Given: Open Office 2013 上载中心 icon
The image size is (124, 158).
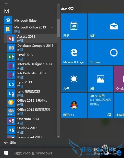Looking at the screenshot, I should click(x=11, y=103).
